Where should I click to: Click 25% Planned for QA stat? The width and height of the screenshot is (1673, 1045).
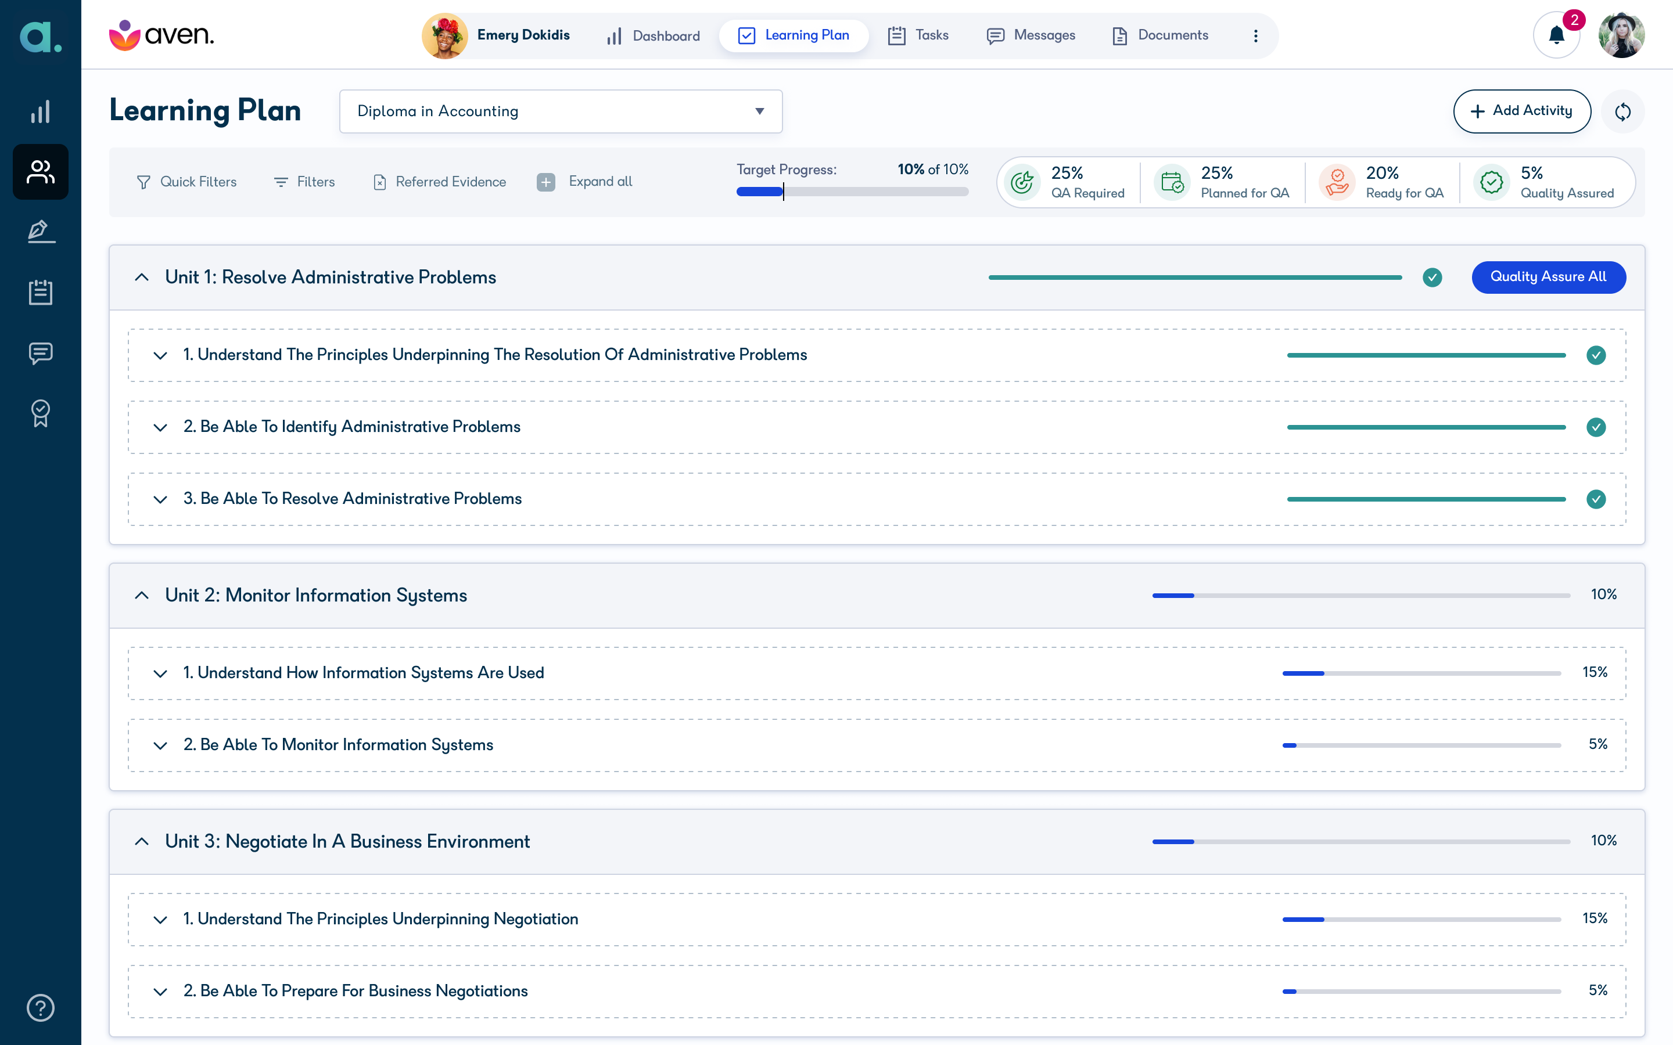coord(1222,182)
